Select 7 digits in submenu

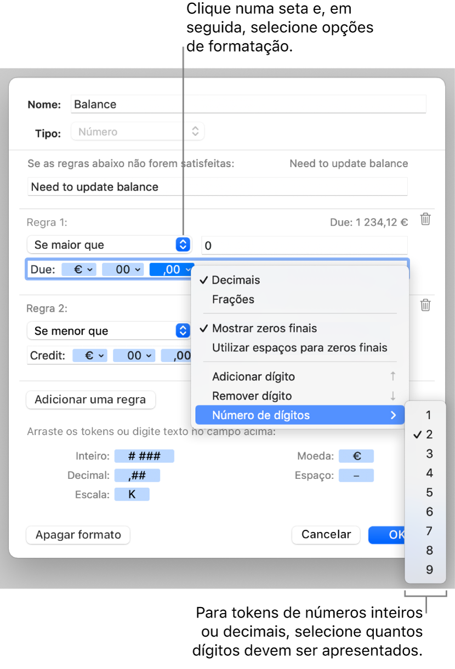425,531
